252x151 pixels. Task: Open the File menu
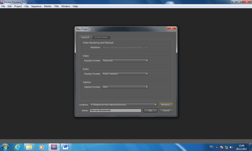(3, 6)
